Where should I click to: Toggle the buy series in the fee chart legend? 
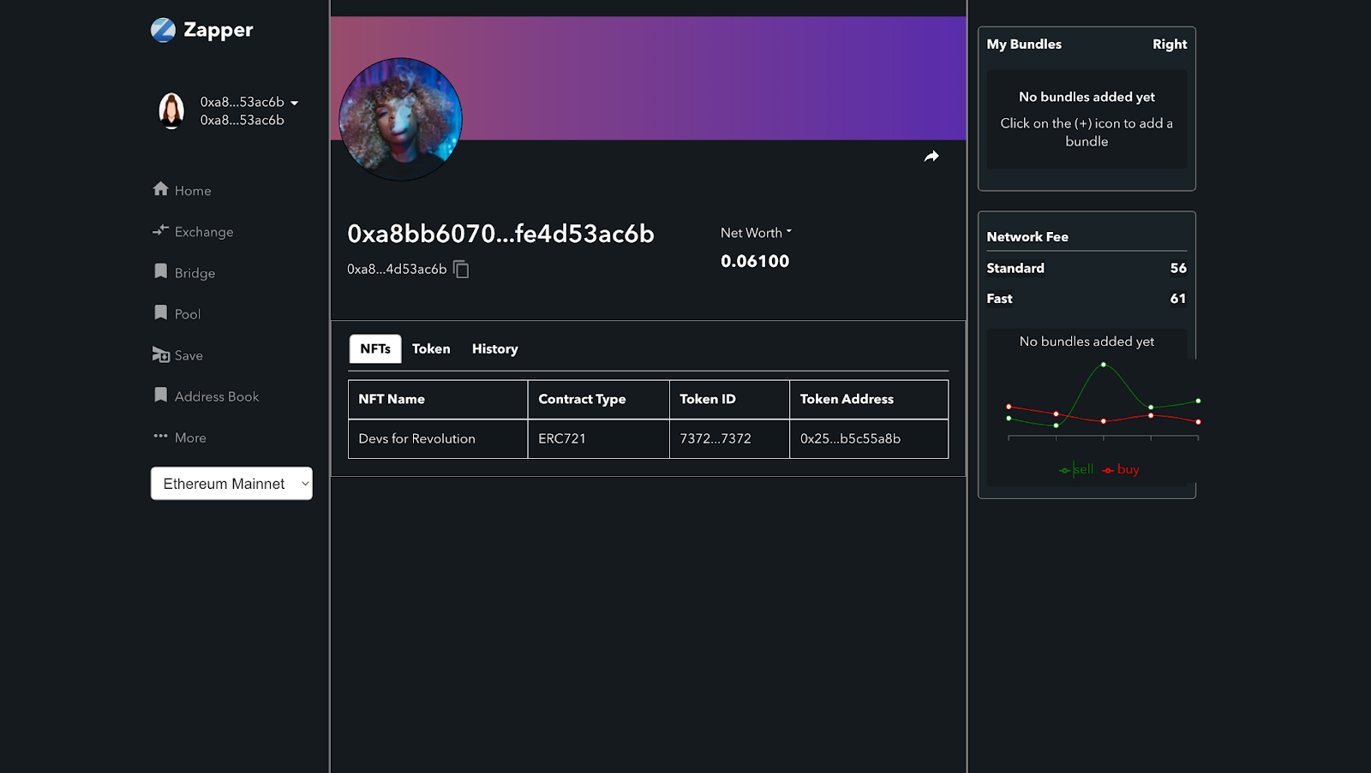click(x=1120, y=469)
